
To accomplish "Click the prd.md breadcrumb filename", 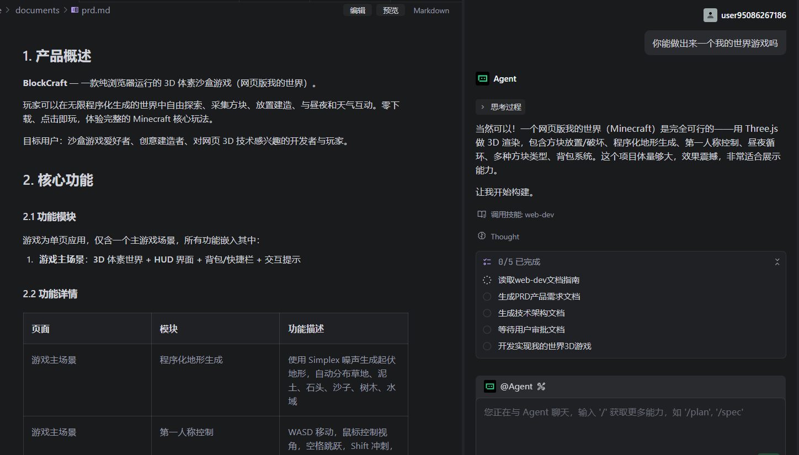I will coord(96,10).
